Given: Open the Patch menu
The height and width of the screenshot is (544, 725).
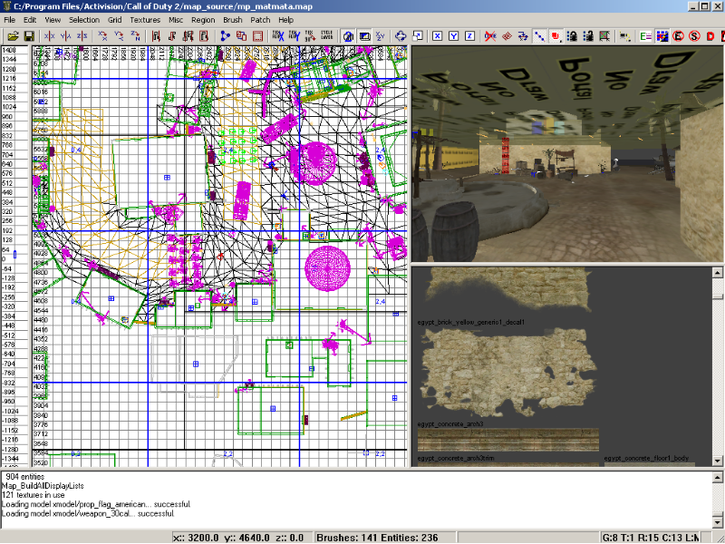Looking at the screenshot, I should pyautogui.click(x=260, y=20).
